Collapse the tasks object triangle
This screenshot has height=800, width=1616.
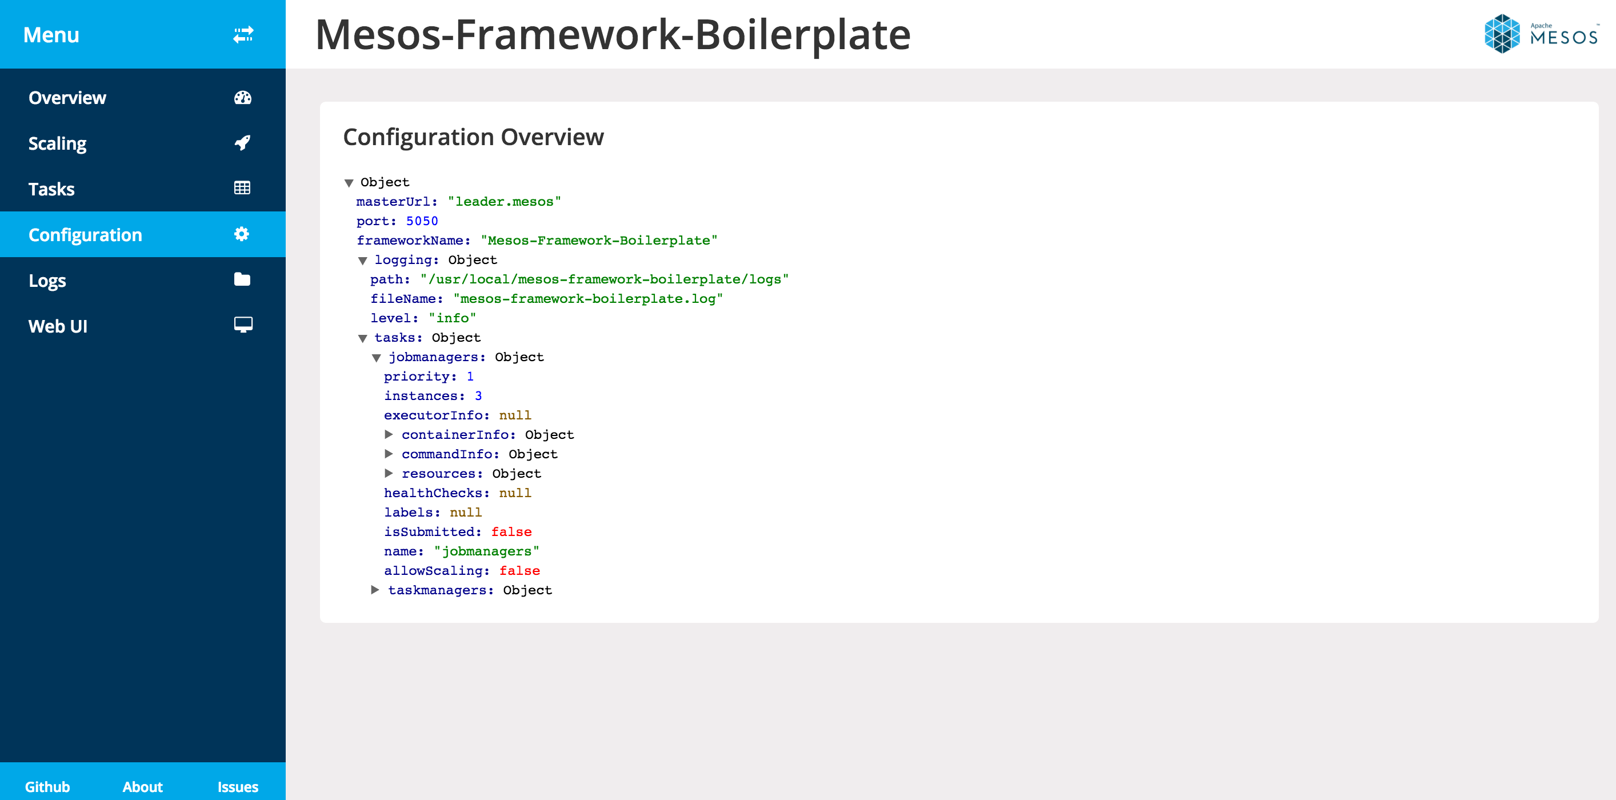point(363,339)
